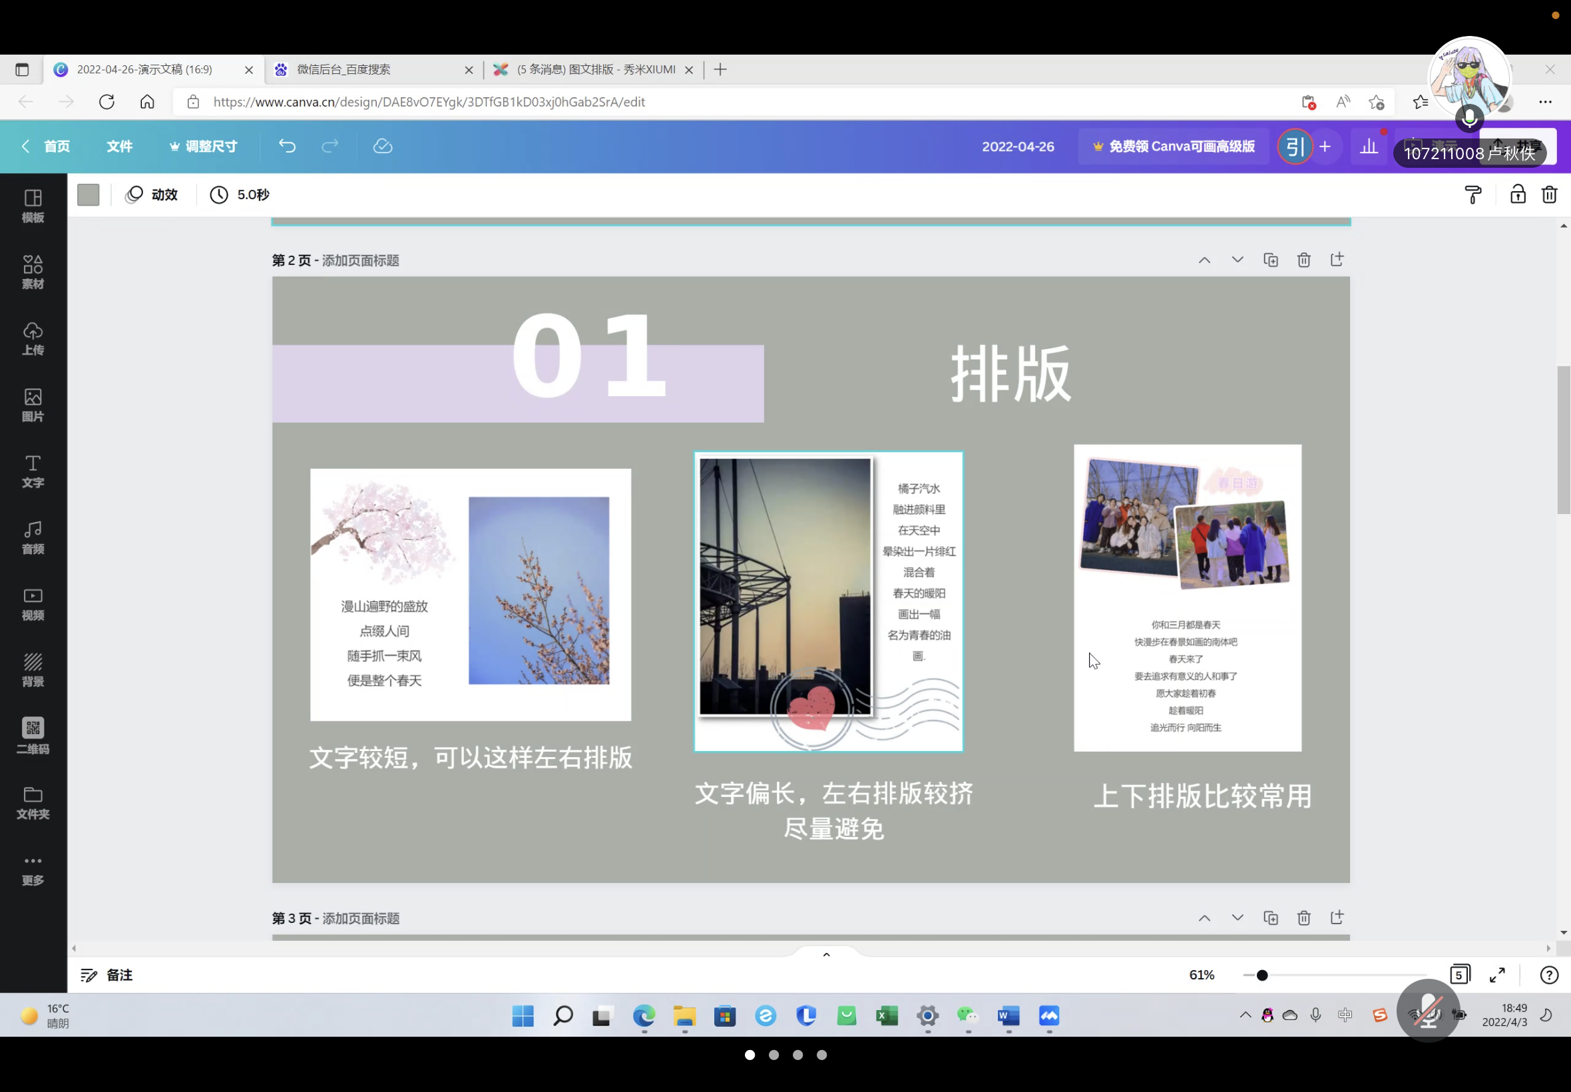Image resolution: width=1571 pixels, height=1092 pixels.
Task: Click the undo arrow icon
Action: coord(286,146)
